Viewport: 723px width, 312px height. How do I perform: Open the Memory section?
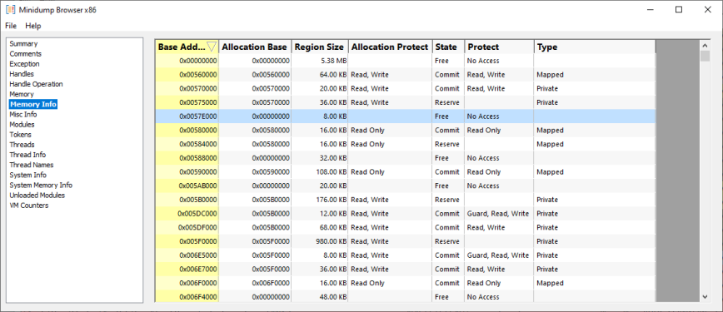(22, 95)
